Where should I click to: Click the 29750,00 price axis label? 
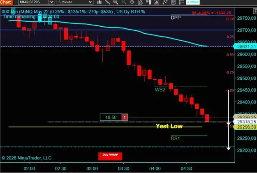(x=246, y=18)
